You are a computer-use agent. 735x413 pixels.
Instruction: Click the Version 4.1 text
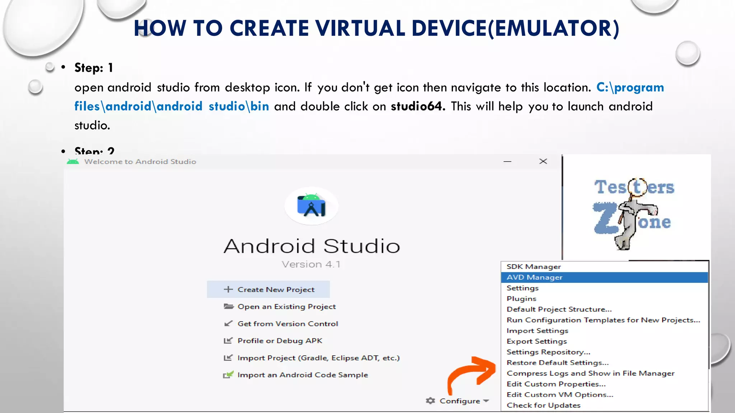pos(311,264)
